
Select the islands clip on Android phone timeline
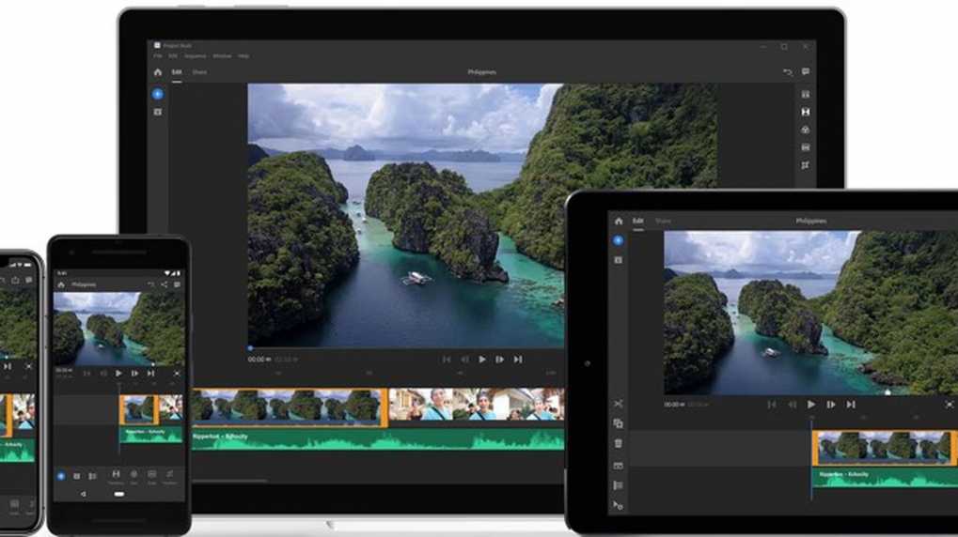point(139,409)
